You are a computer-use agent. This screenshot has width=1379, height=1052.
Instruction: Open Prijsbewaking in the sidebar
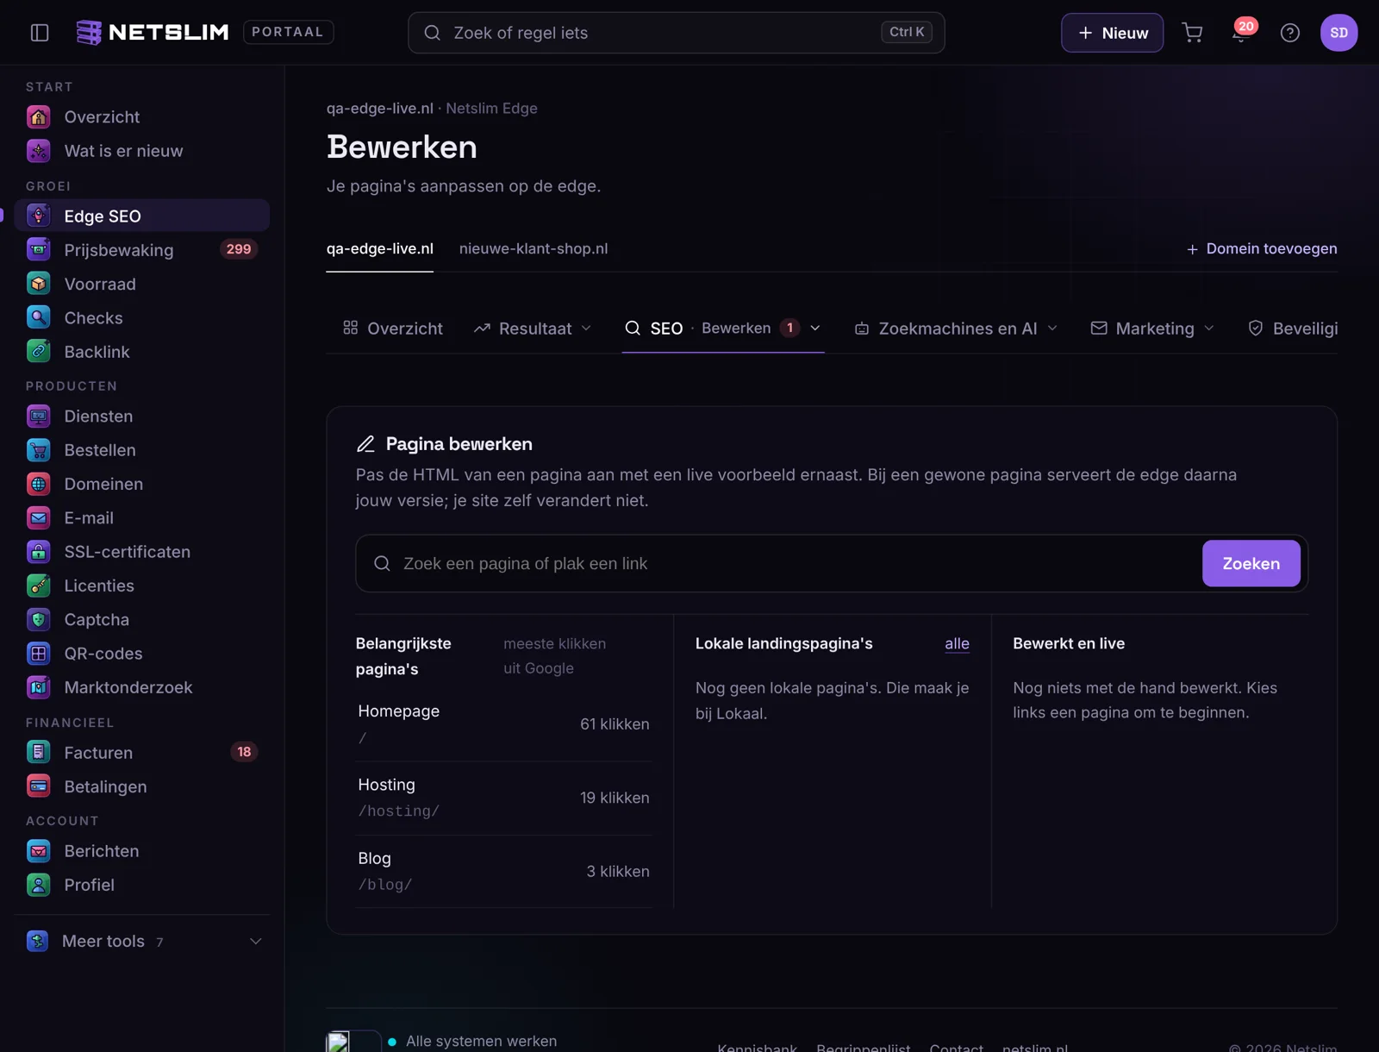(x=142, y=250)
